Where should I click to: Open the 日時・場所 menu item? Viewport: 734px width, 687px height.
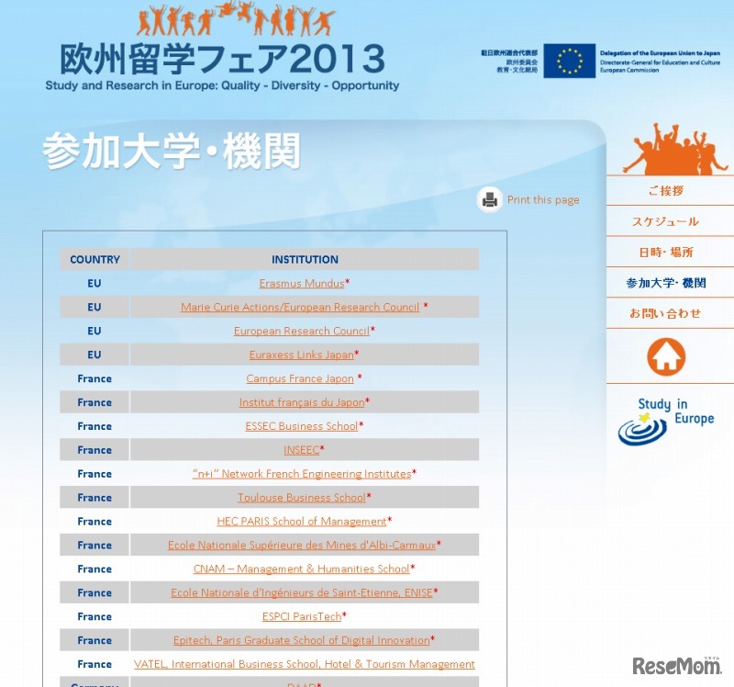pos(666,253)
